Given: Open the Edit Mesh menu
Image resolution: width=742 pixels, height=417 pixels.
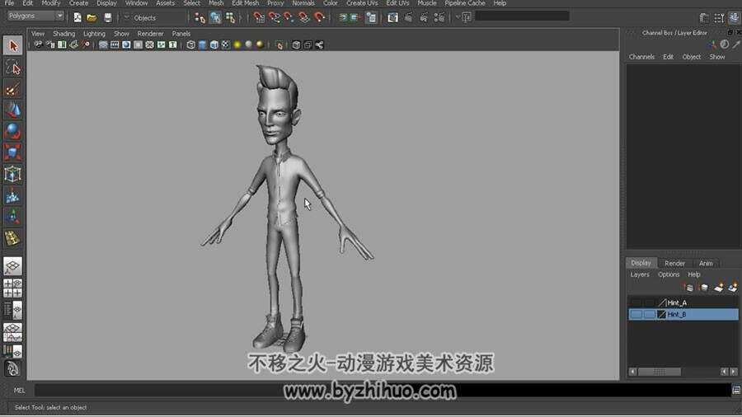Looking at the screenshot, I should click(x=245, y=3).
